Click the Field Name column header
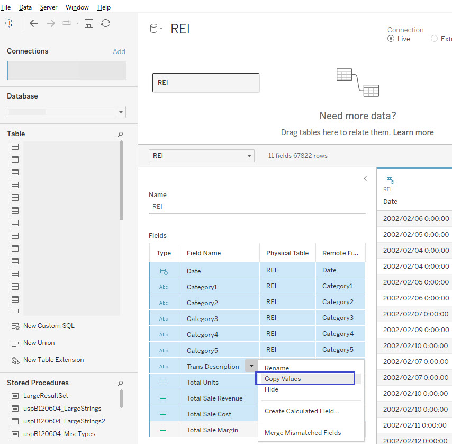Screen dimensions: 452x444 pos(220,253)
